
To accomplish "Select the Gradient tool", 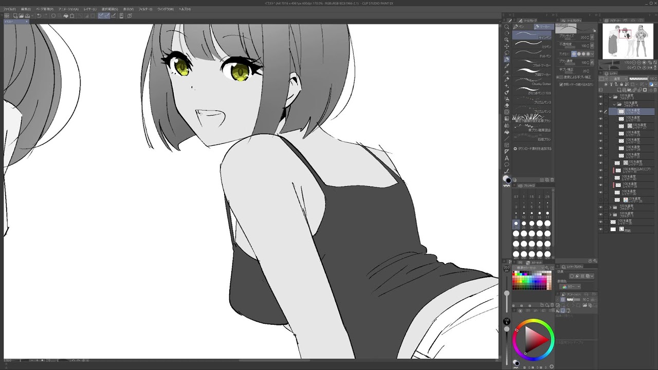I will pyautogui.click(x=506, y=119).
